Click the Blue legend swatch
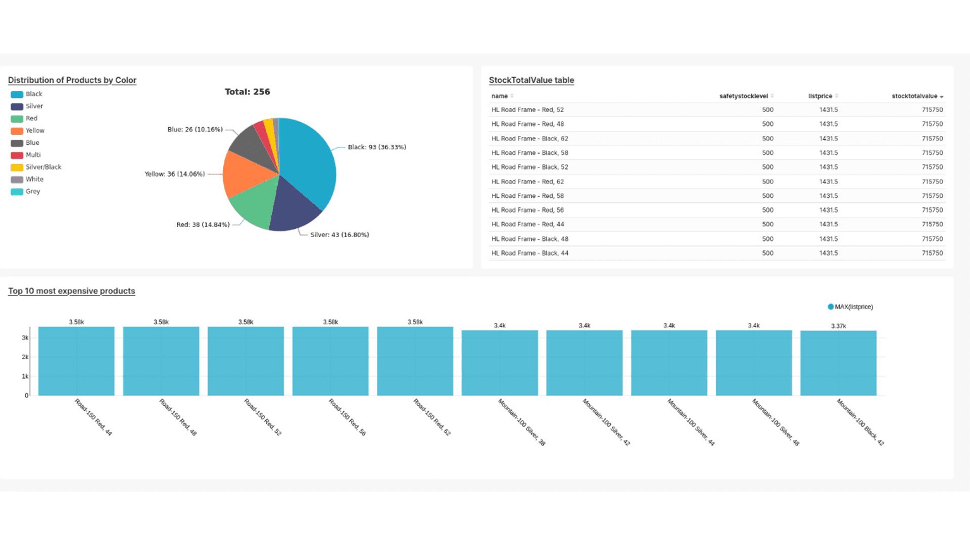Viewport: 970px width, 545px height. [x=17, y=143]
